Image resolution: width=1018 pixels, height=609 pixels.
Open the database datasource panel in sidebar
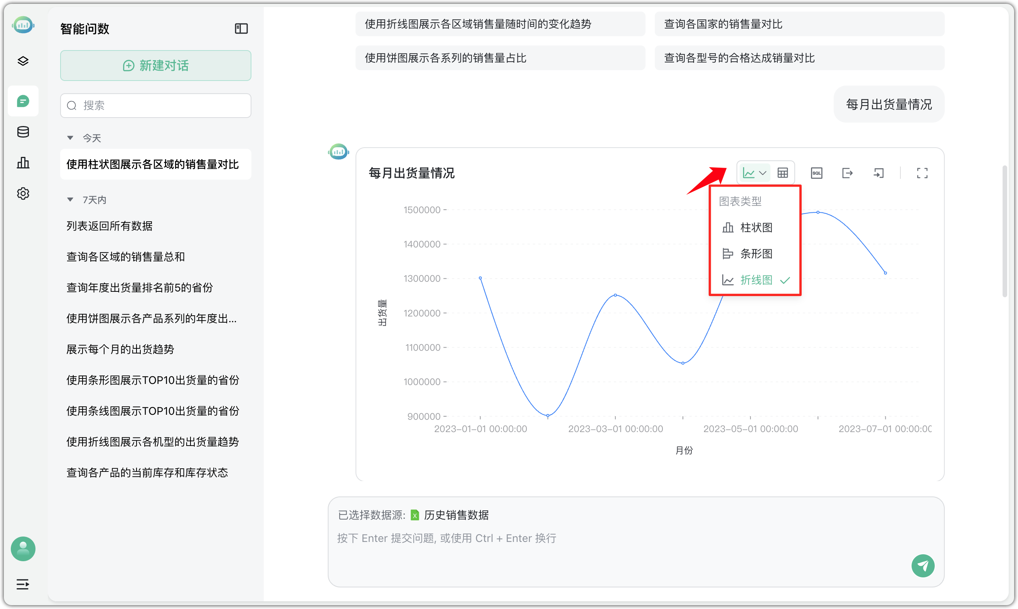[23, 132]
